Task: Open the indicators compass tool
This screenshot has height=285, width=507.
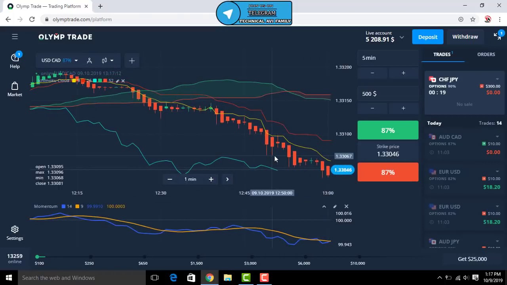Action: point(89,61)
